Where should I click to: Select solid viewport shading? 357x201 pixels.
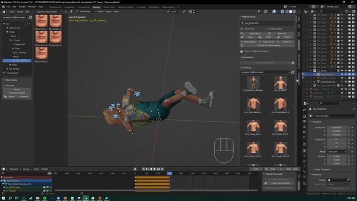click(x=291, y=12)
